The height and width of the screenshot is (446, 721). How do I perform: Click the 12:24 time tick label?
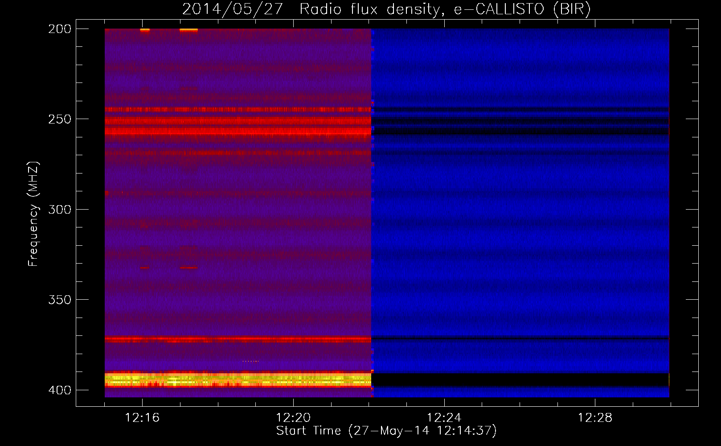pos(444,417)
